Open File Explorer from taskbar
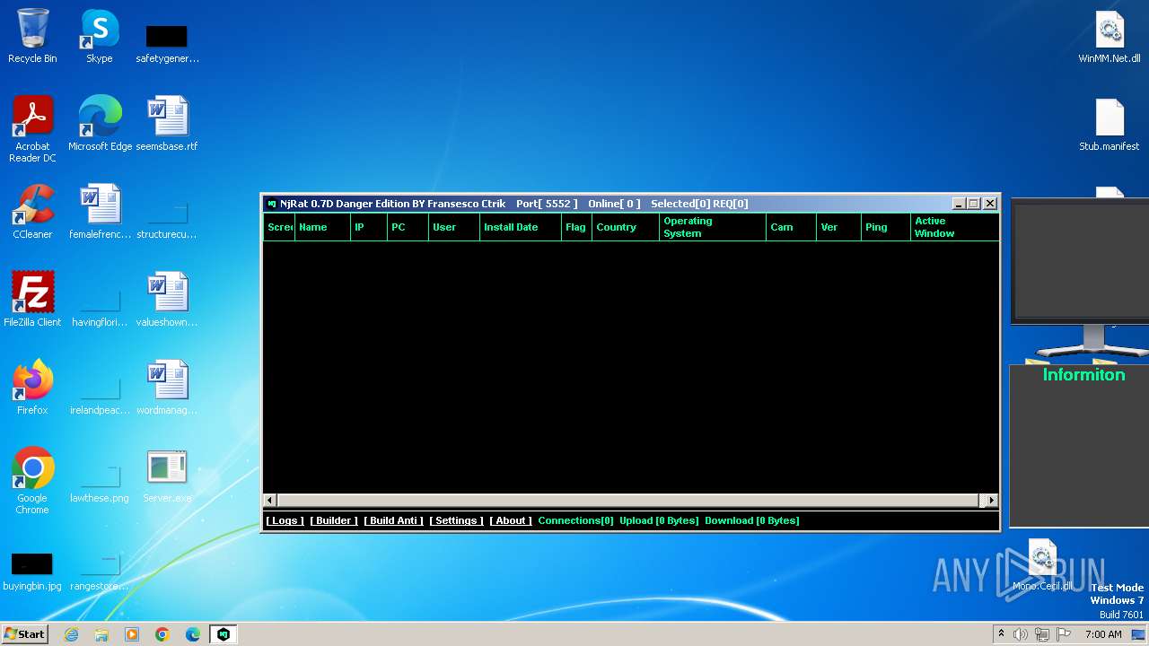 pos(101,634)
